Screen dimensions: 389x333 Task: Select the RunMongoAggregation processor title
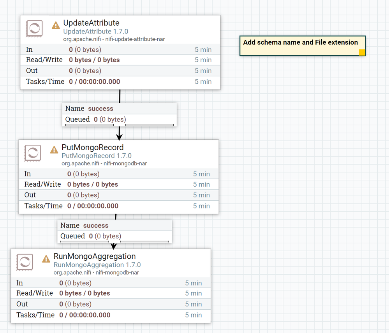click(95, 256)
